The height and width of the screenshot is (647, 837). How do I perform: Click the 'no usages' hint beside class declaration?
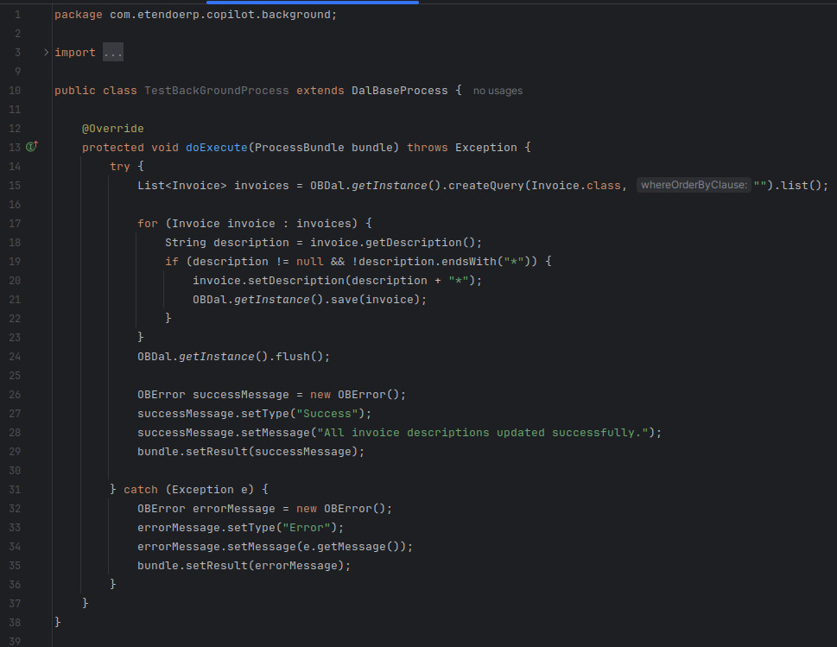pyautogui.click(x=498, y=91)
